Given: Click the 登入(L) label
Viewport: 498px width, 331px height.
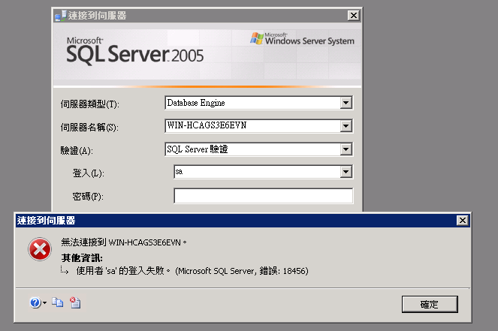Looking at the screenshot, I should (x=89, y=173).
